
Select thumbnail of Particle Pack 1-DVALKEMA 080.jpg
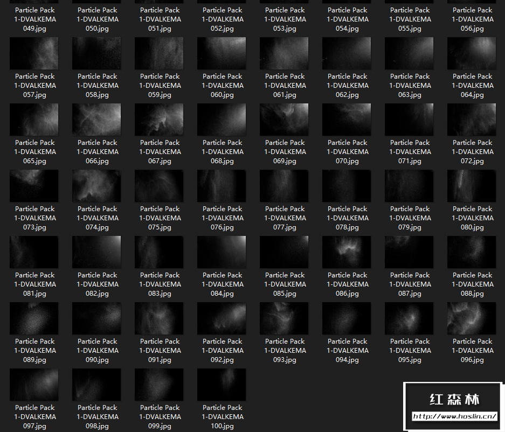coord(472,186)
